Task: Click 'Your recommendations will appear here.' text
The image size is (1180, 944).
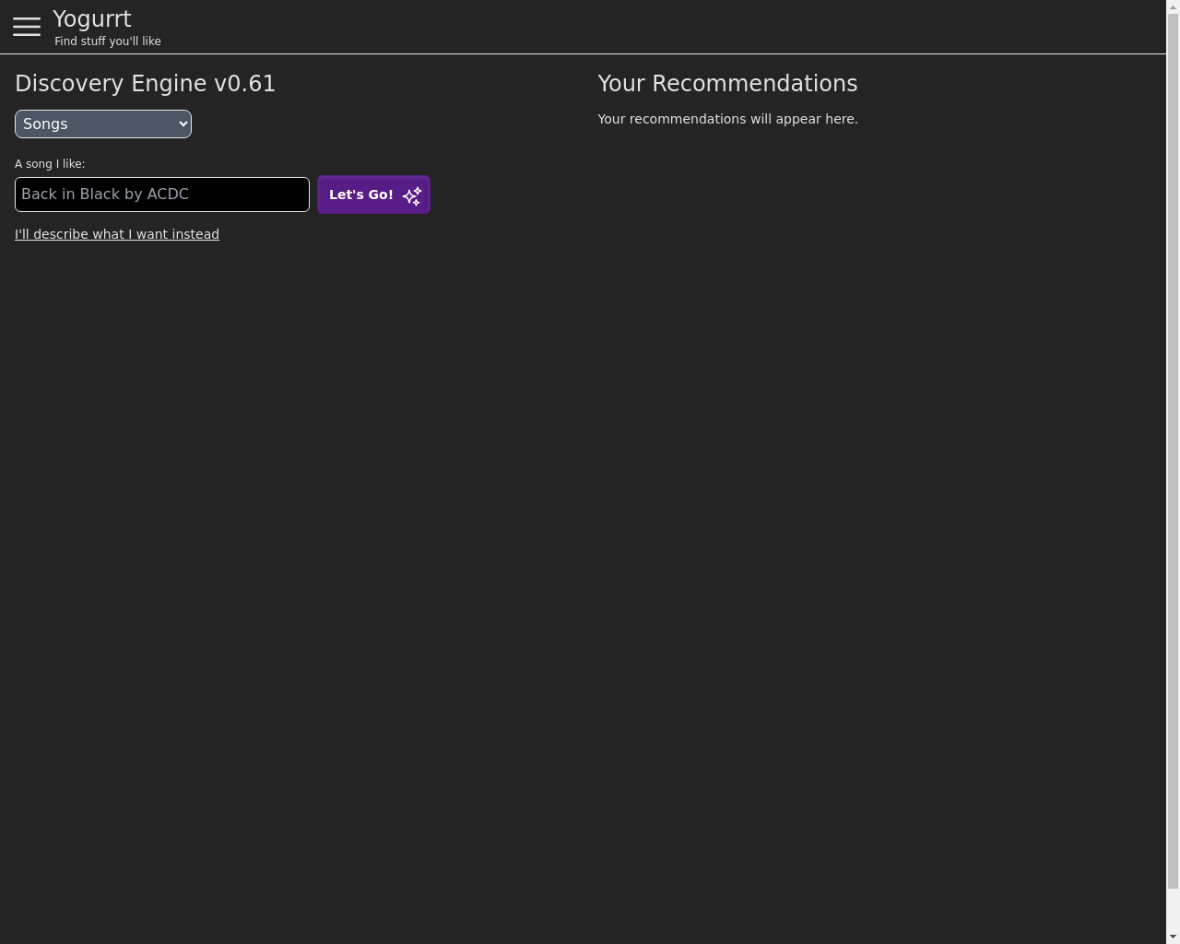Action: click(x=727, y=119)
